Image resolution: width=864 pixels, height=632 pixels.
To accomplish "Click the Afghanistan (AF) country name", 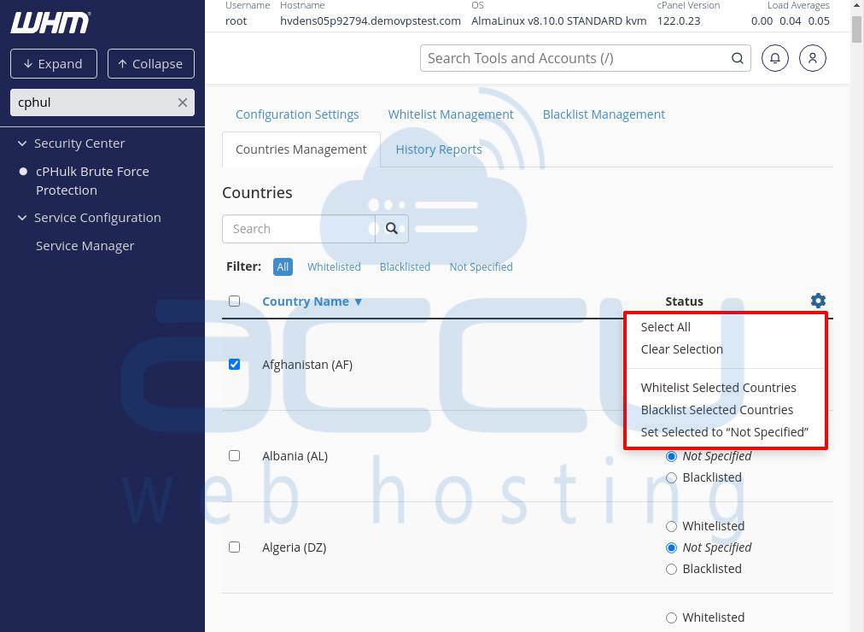I will tap(307, 364).
